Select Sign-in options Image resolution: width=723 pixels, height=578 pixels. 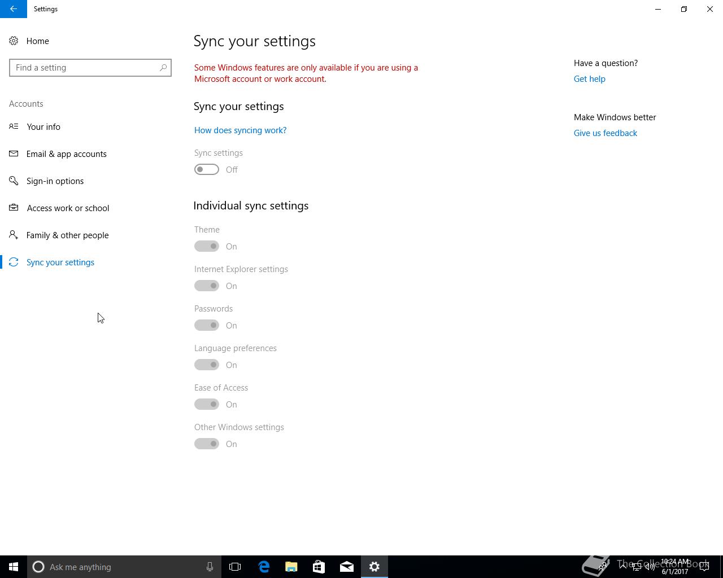[x=90, y=181]
